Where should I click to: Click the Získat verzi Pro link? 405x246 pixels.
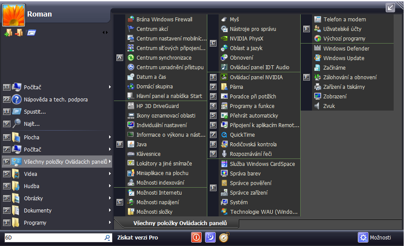click(x=137, y=237)
